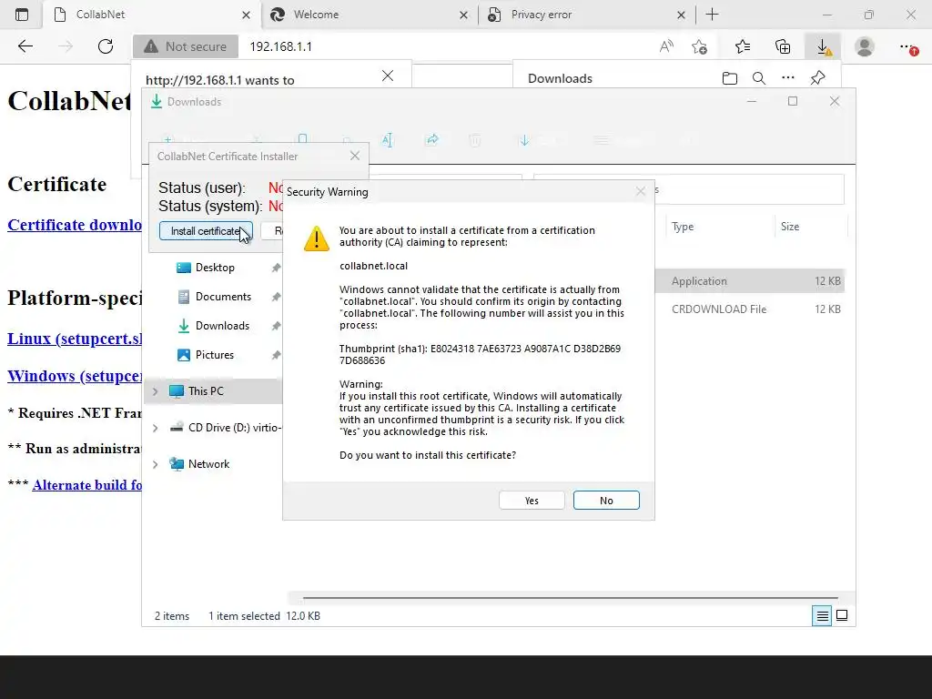
Task: Expand the CD Drive (D:) node
Action: pyautogui.click(x=155, y=428)
